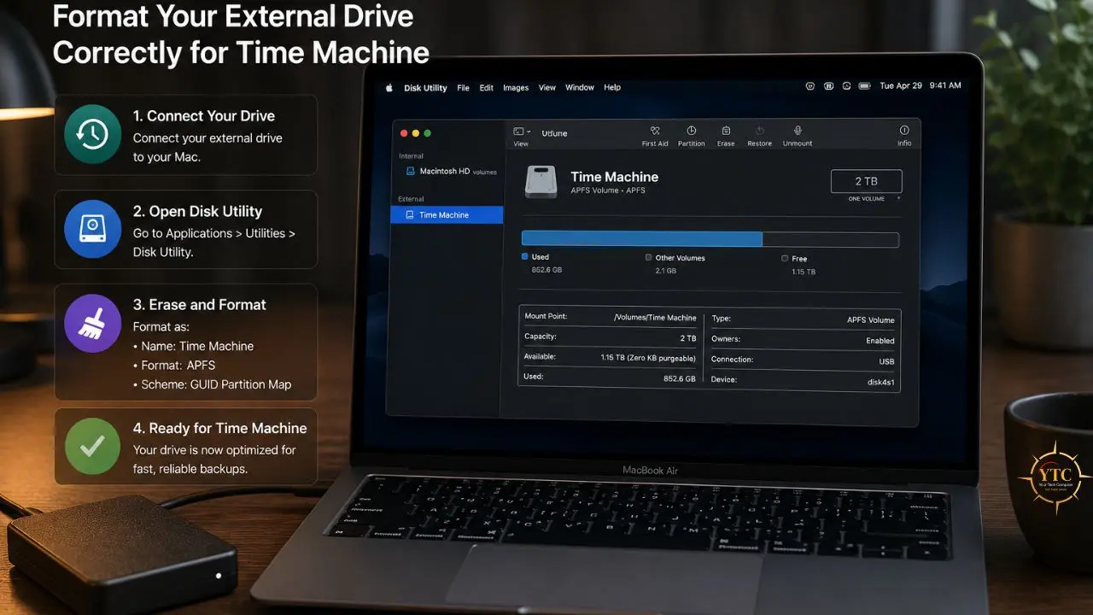
Task: Click the blue Used legend swatch
Action: click(525, 256)
